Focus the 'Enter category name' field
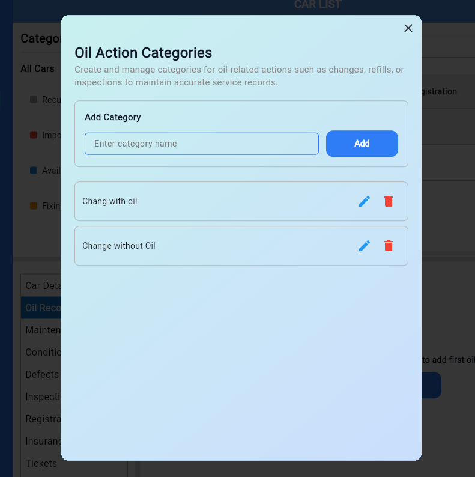 (202, 144)
